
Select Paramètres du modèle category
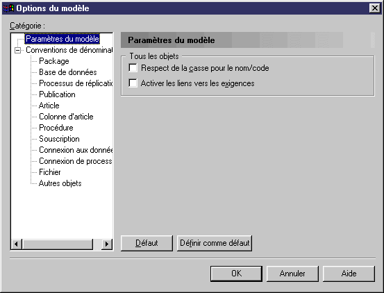62,39
